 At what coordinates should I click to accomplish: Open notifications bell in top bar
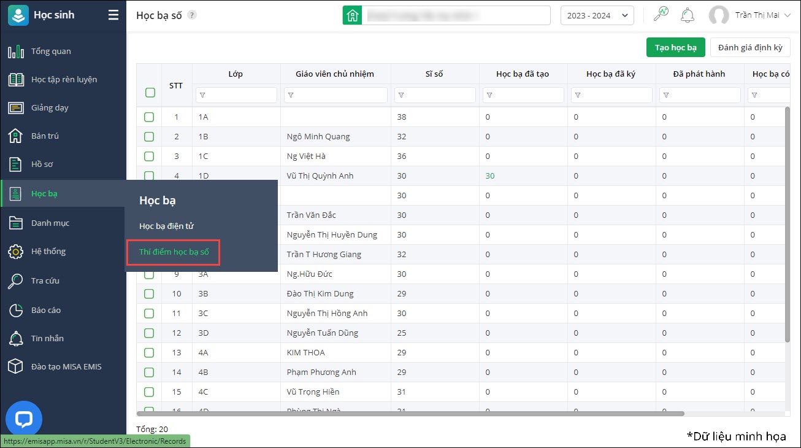688,15
